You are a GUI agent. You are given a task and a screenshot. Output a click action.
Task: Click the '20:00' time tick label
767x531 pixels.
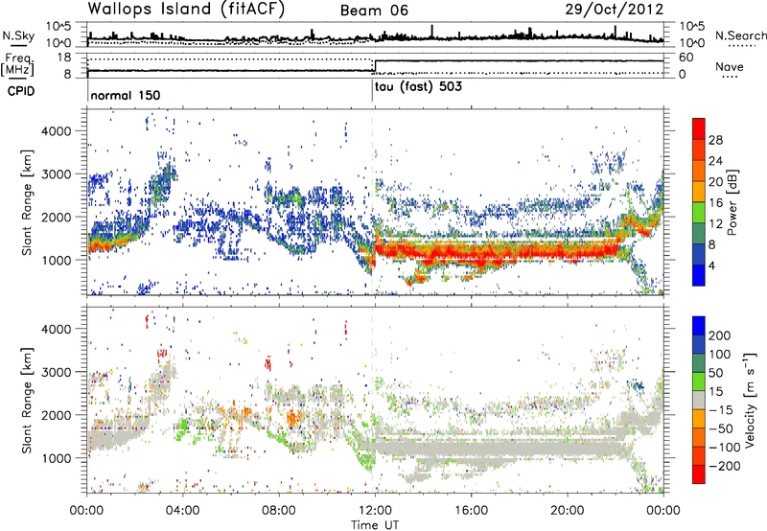[x=568, y=511]
